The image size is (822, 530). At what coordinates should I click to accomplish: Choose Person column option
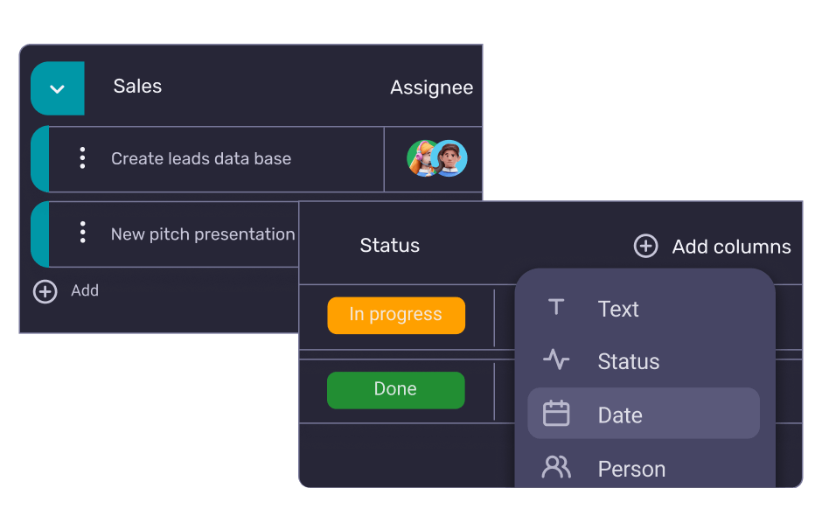click(631, 469)
